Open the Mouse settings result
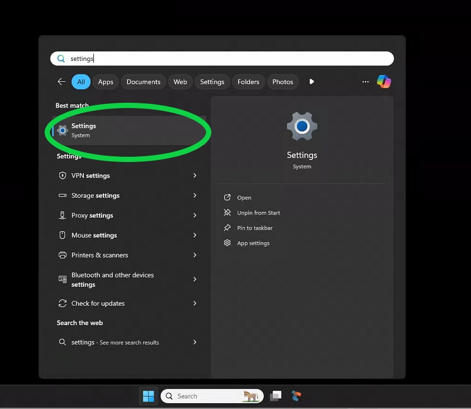This screenshot has height=409, width=471. (129, 235)
